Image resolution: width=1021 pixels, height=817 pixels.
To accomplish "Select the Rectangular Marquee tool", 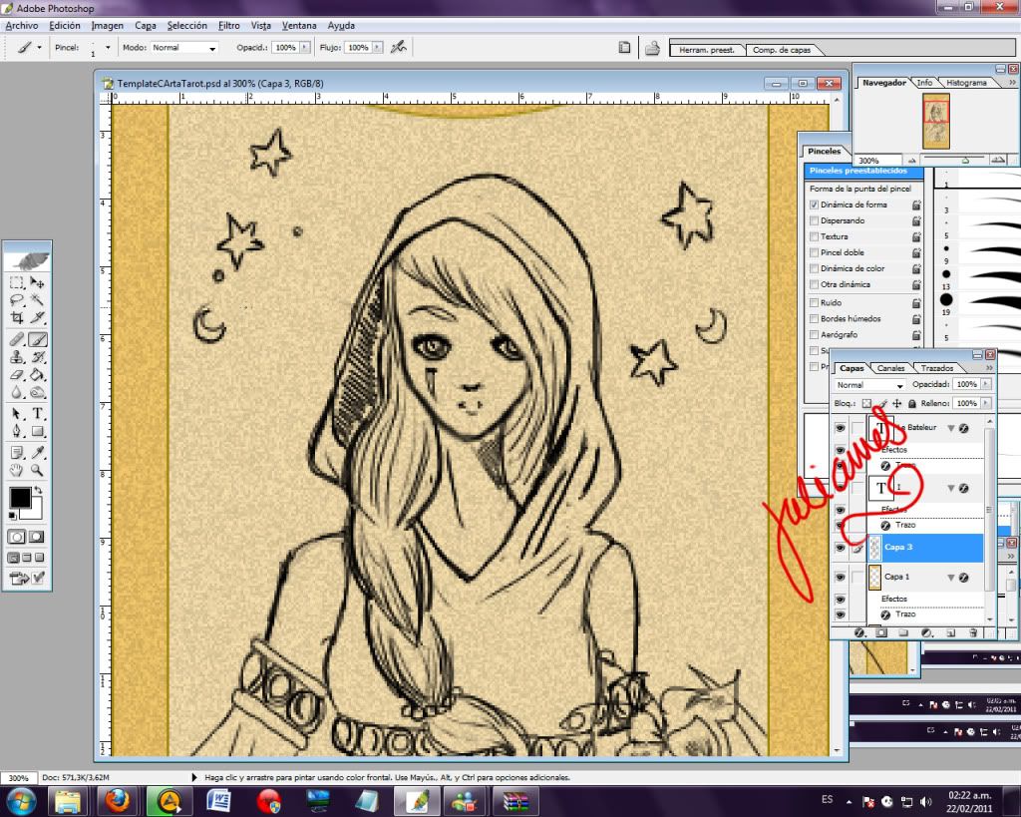I will (17, 282).
